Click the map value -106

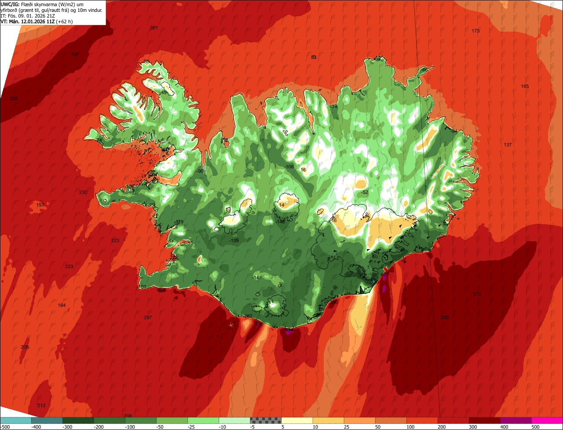click(x=289, y=167)
